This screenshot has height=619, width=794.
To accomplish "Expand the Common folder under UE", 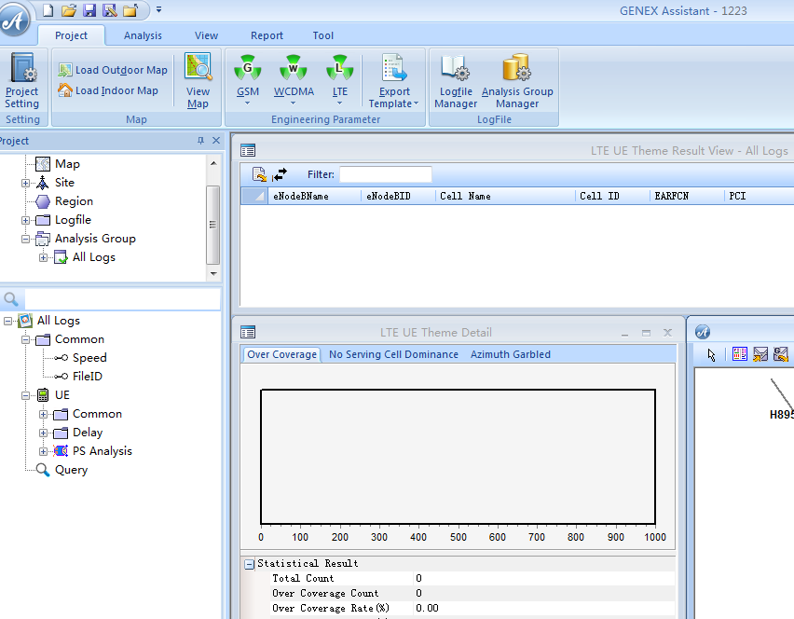I will tap(43, 414).
